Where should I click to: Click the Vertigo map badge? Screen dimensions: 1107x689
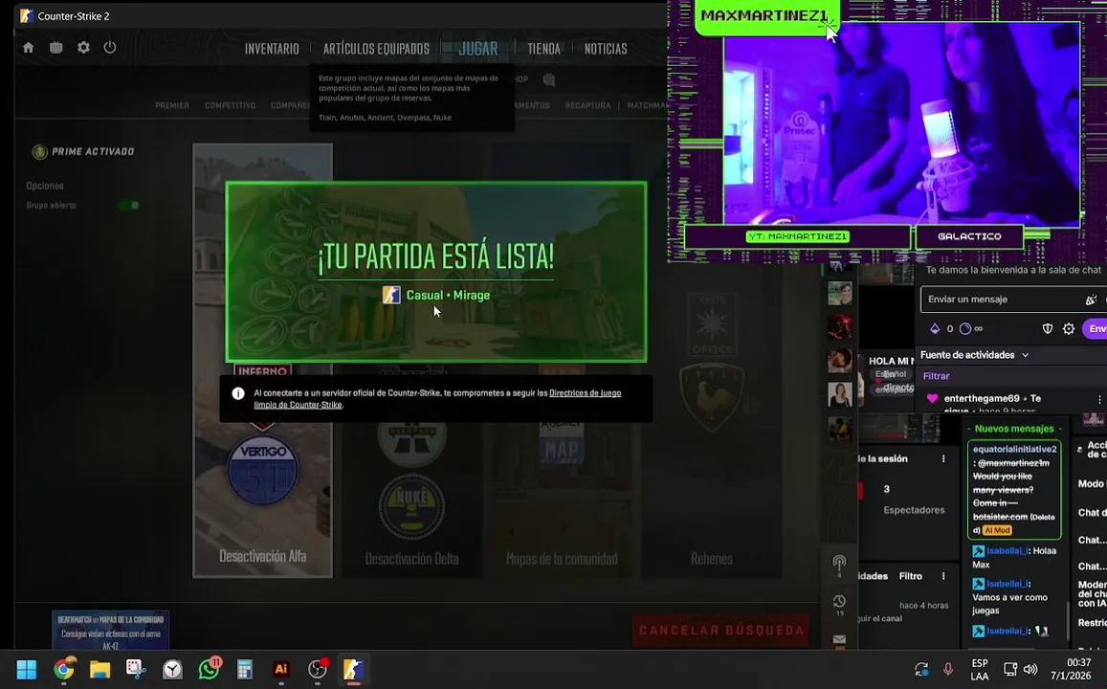262,470
